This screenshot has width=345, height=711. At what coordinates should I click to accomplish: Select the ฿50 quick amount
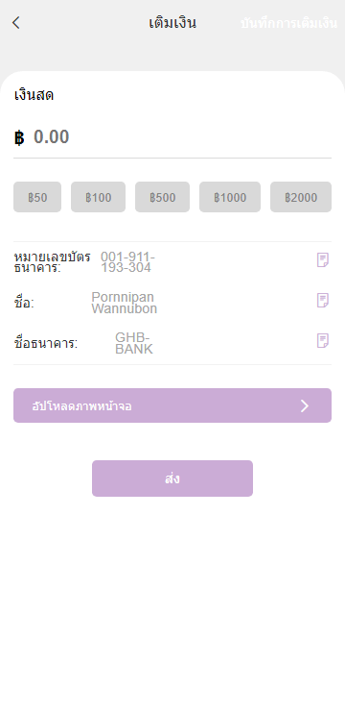point(37,197)
